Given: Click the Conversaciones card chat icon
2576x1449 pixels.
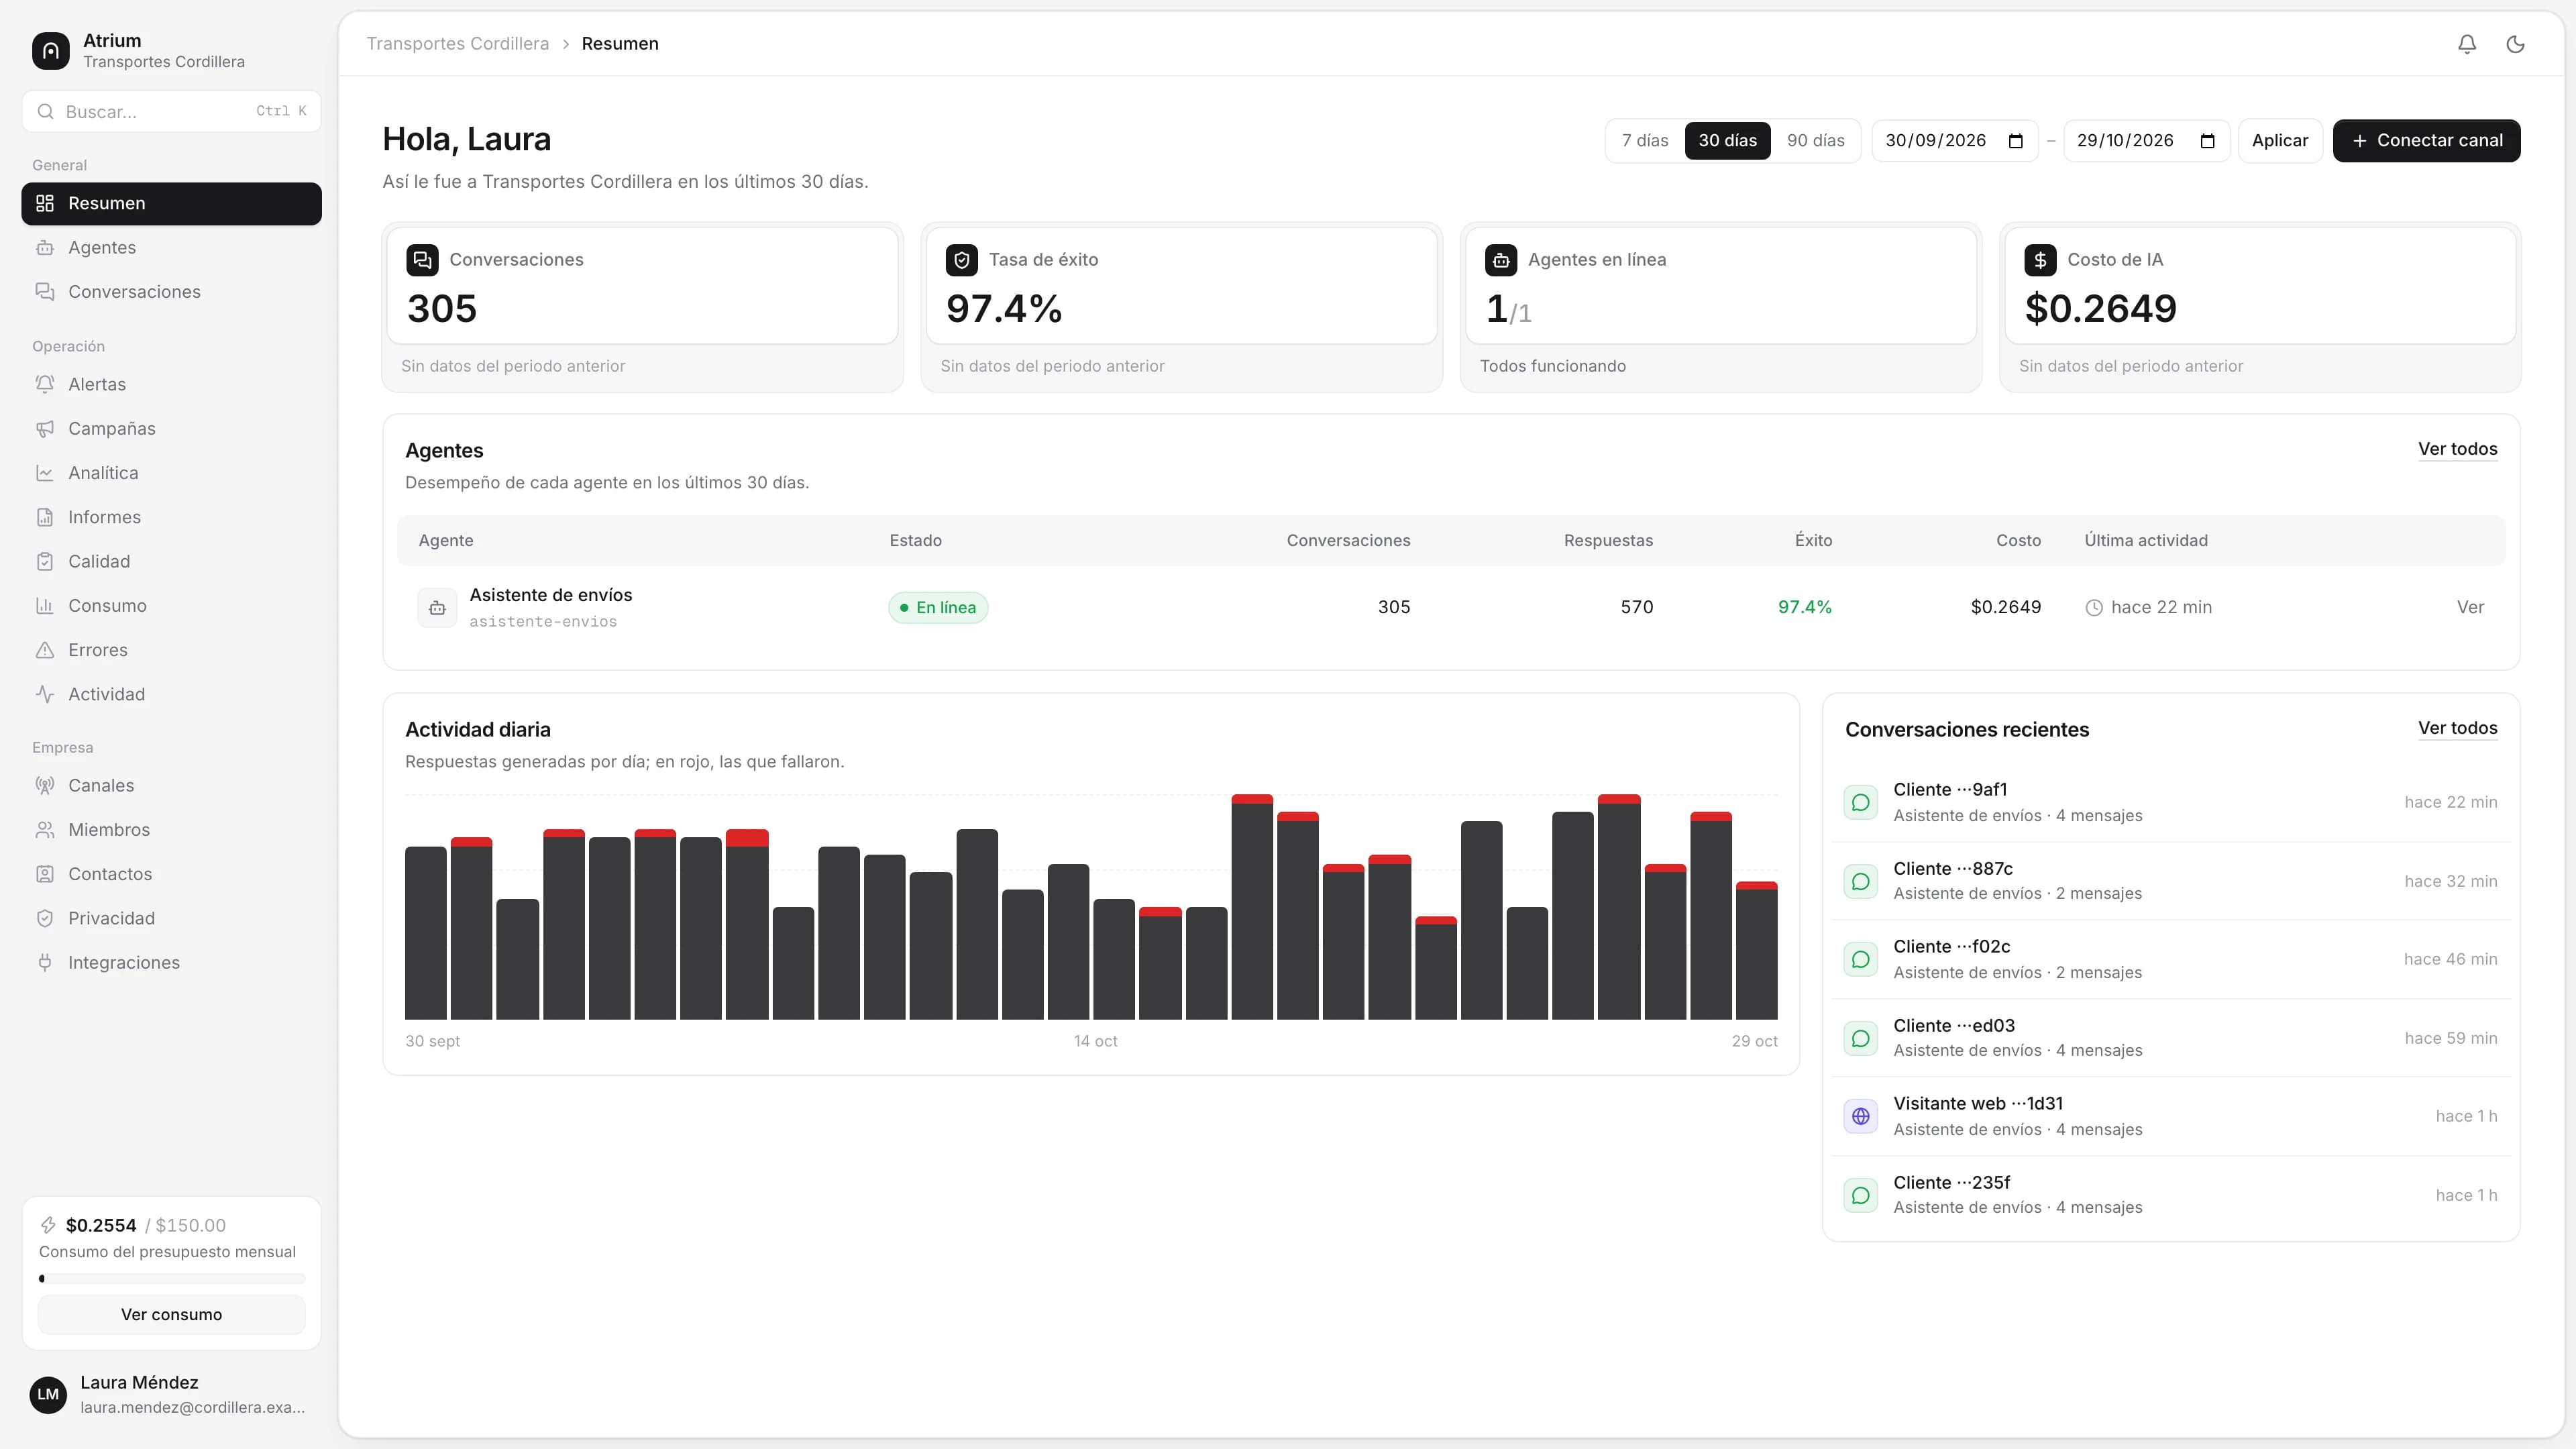Looking at the screenshot, I should [422, 260].
